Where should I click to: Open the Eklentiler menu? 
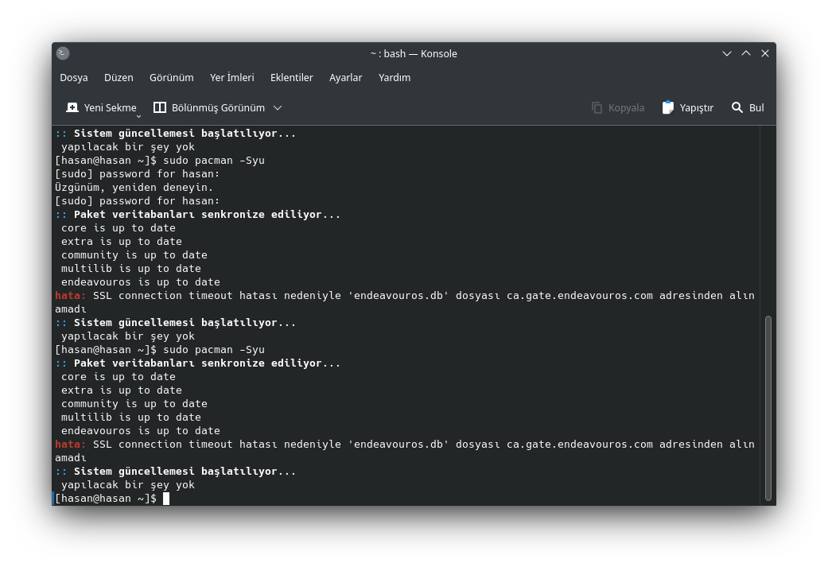(x=291, y=78)
